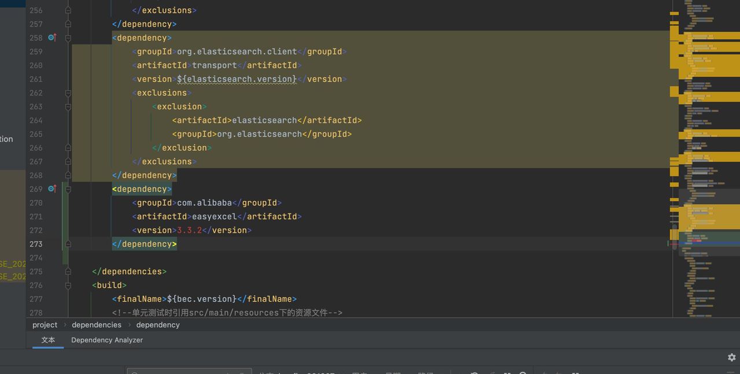This screenshot has width=740, height=374.
Task: Select the 文本 tab
Action: pyautogui.click(x=48, y=340)
